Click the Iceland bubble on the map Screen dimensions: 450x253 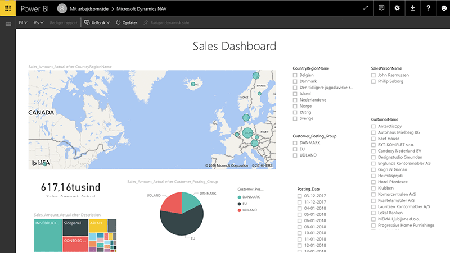193,84
